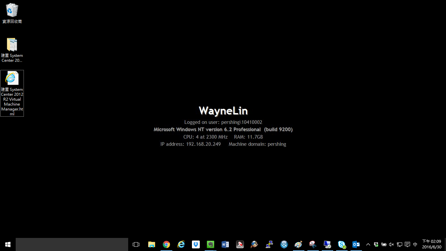The width and height of the screenshot is (446, 251).
Task: Open the network status tray icon
Action: [400, 244]
